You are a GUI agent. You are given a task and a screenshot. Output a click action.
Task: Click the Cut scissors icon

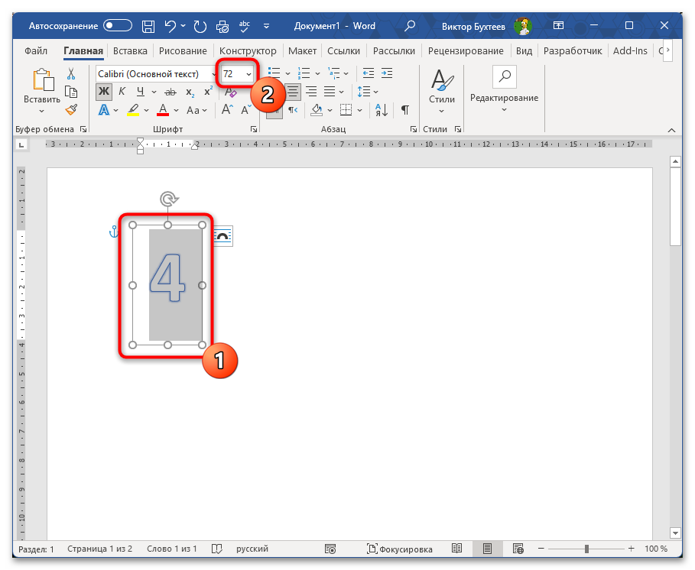(x=71, y=74)
